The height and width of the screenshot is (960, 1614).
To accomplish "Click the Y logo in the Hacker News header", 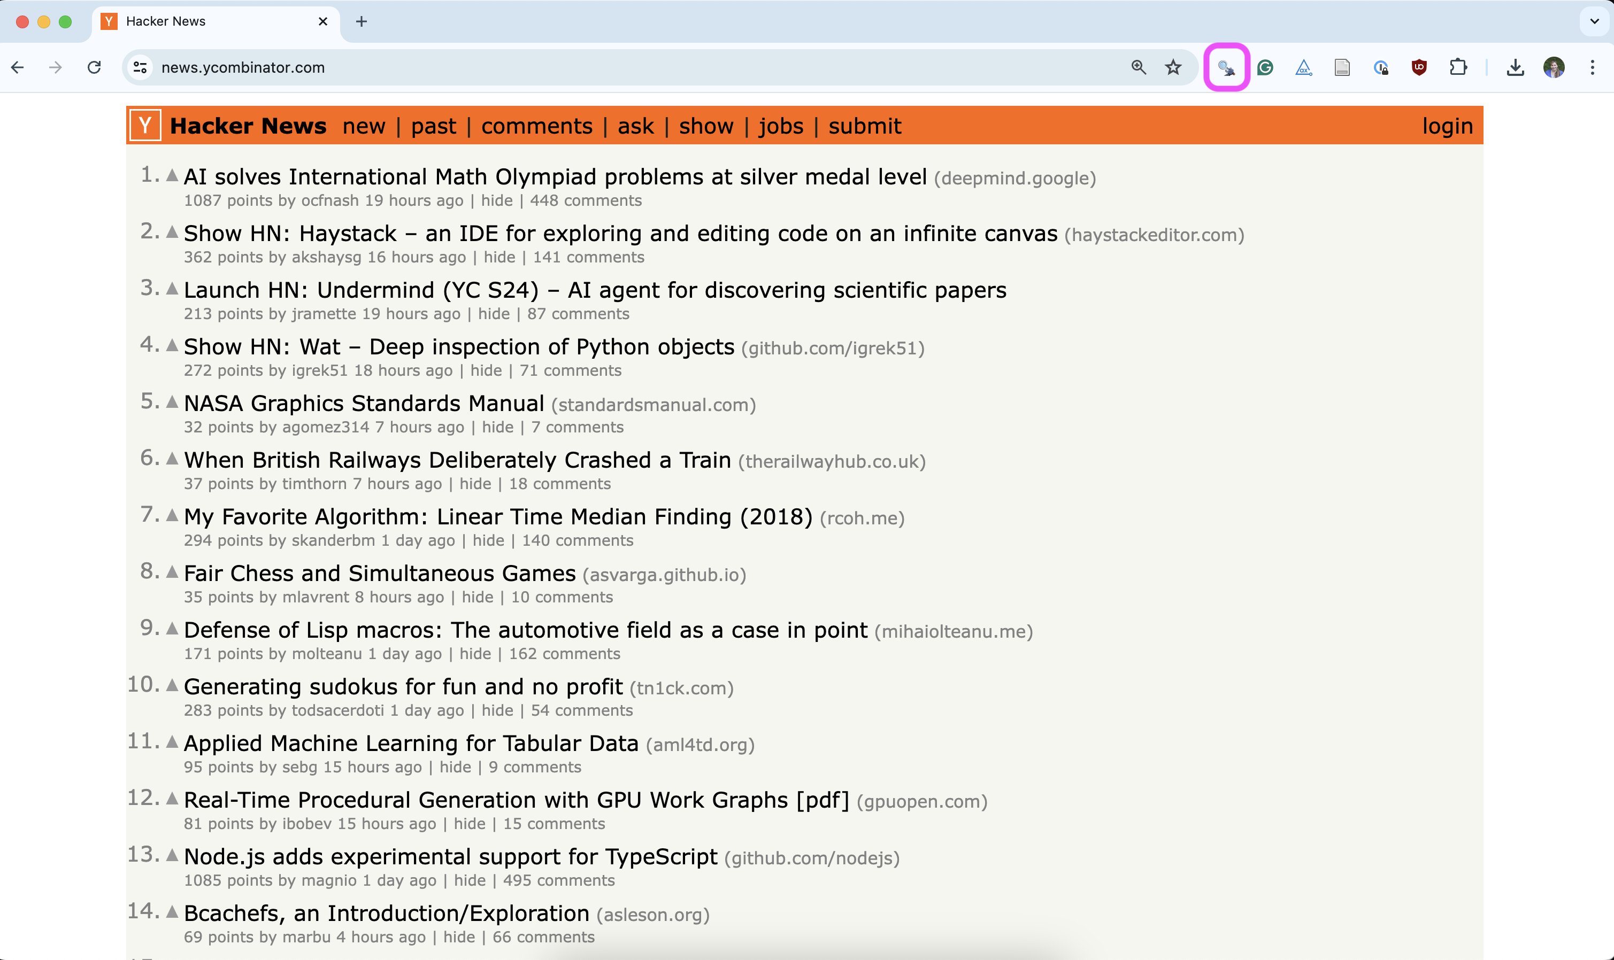I will pos(145,126).
